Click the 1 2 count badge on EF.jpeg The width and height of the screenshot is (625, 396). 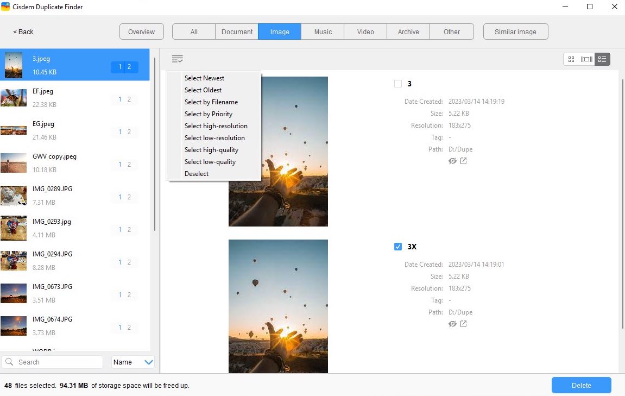coord(124,99)
